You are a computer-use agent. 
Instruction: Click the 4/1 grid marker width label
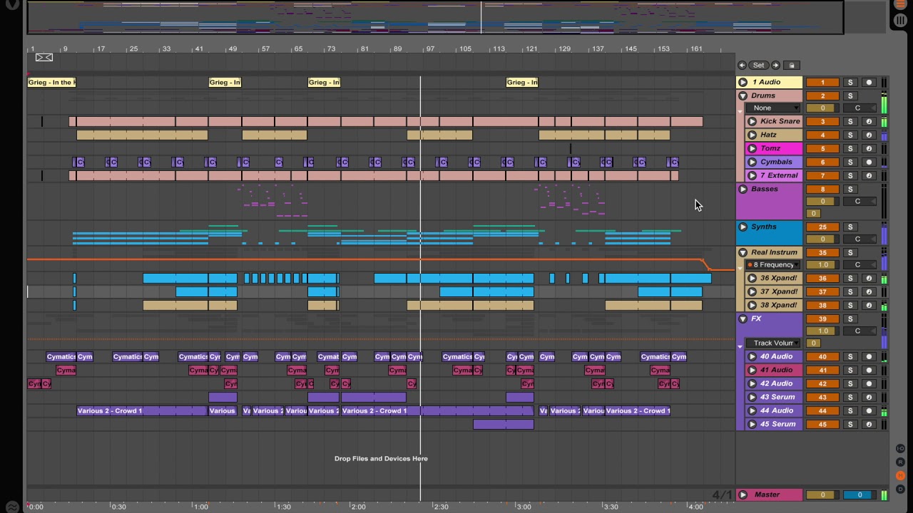722,494
